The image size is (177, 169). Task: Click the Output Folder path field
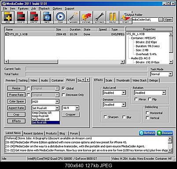tap(145, 19)
